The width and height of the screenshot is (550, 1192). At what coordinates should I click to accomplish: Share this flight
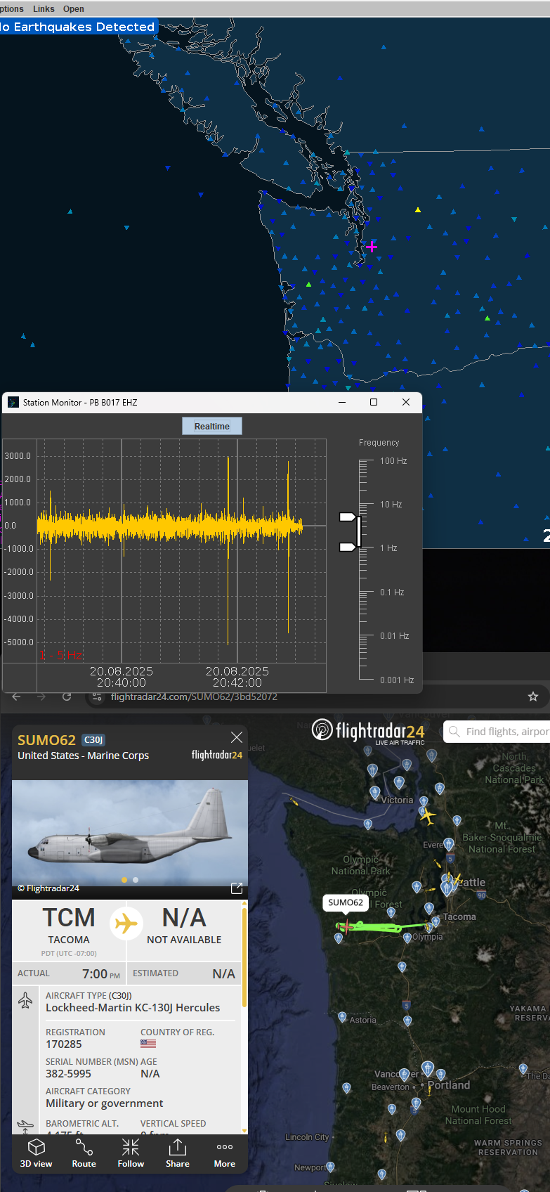(x=178, y=1153)
